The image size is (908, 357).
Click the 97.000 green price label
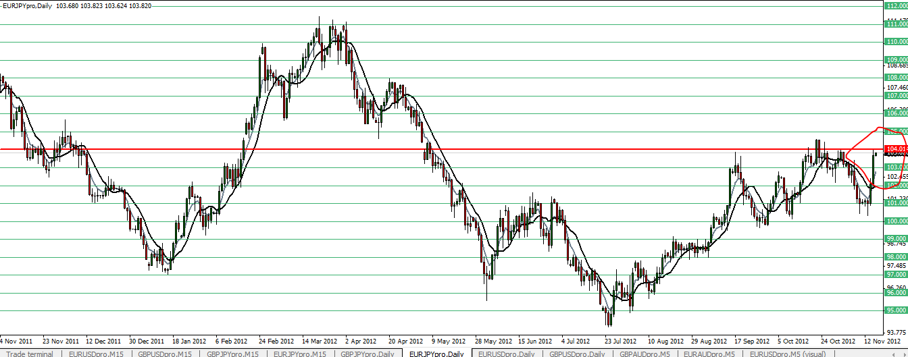click(896, 275)
